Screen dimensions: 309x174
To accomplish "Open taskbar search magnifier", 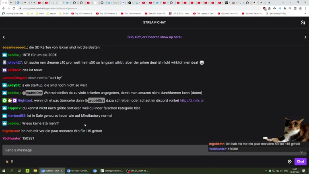I will (x=11, y=171).
